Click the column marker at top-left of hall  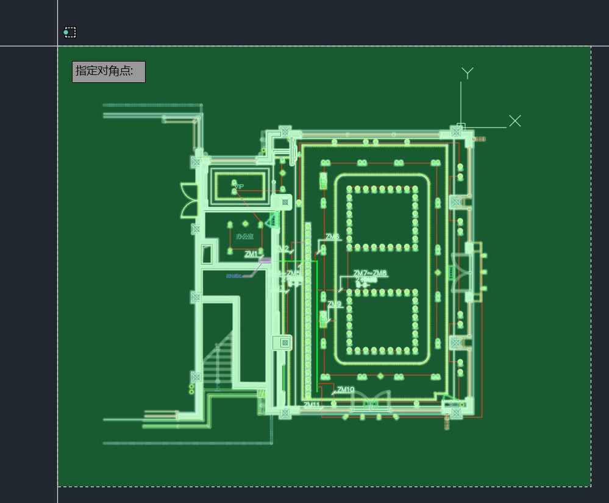[285, 131]
